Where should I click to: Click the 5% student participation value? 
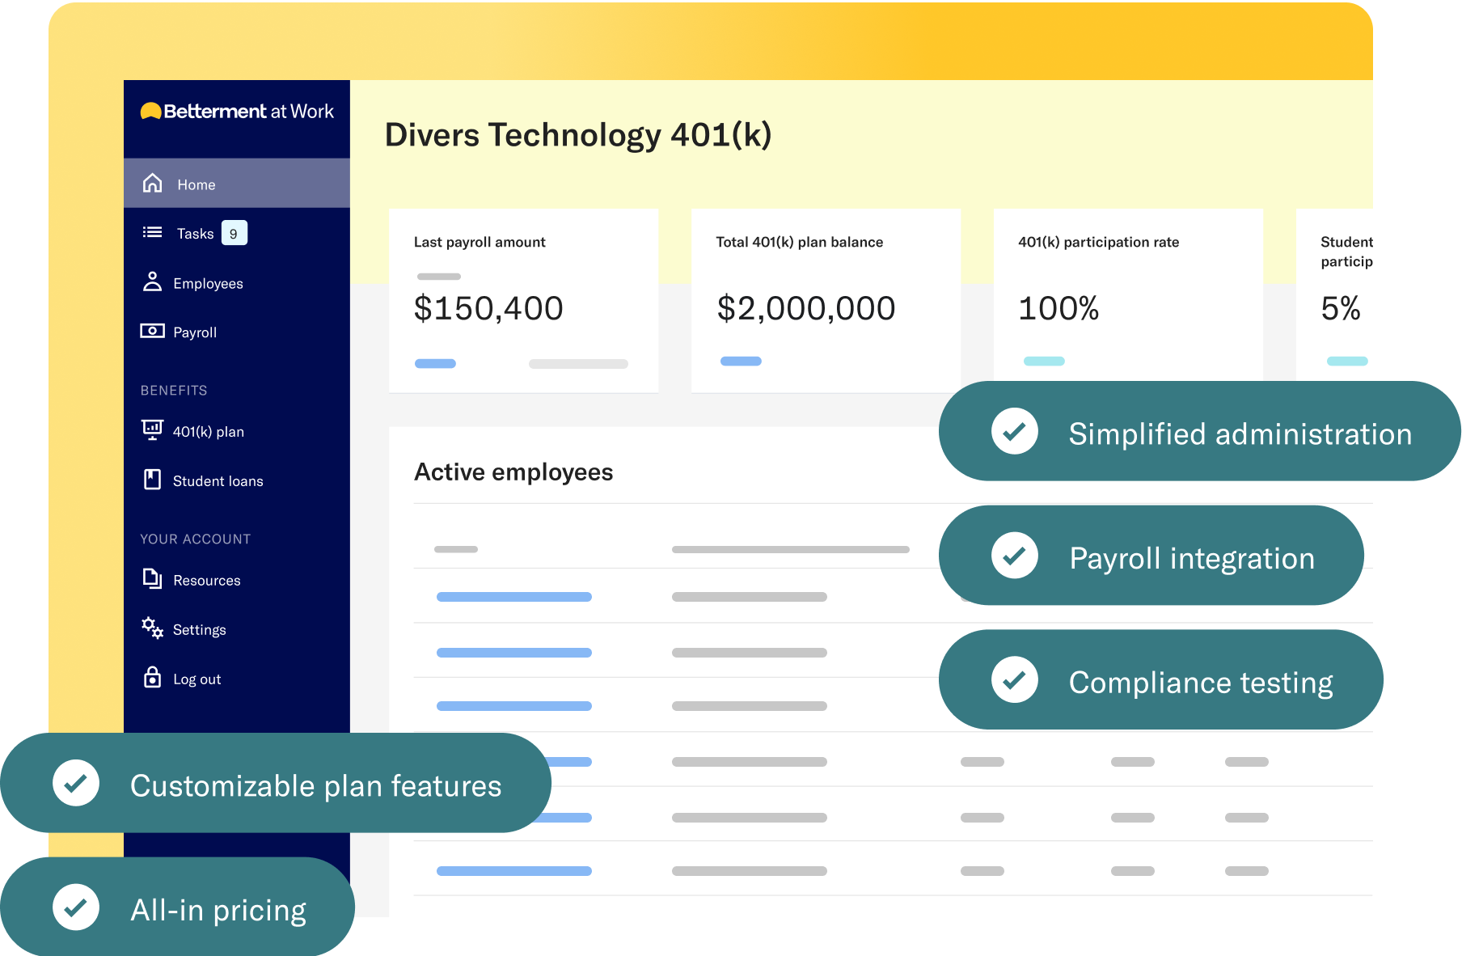[x=1341, y=308]
